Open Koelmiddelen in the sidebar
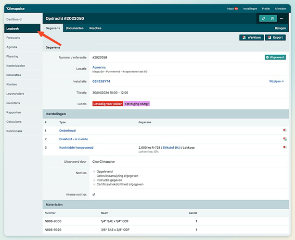This screenshot has width=295, height=240. pos(16,66)
